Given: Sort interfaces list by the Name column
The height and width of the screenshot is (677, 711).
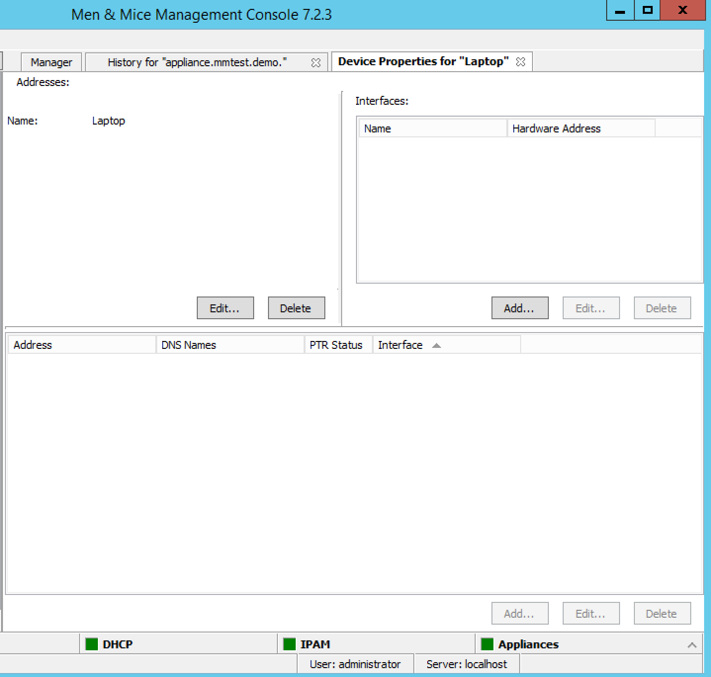Looking at the screenshot, I should (x=433, y=128).
